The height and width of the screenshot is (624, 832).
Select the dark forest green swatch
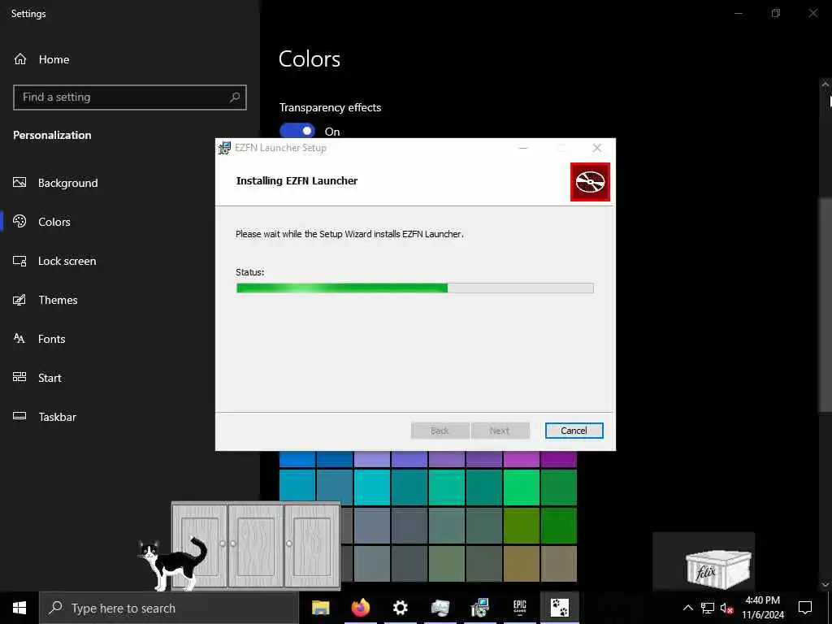(x=559, y=526)
